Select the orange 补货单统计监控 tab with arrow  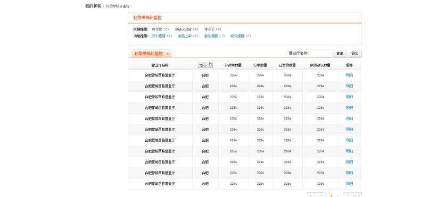coord(151,54)
